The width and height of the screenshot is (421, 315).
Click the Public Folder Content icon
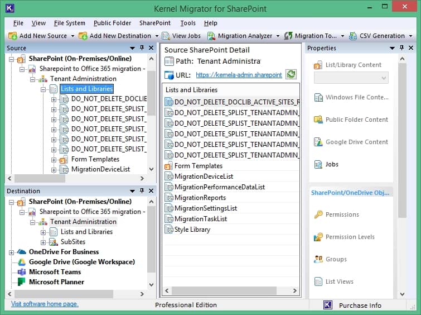[x=318, y=120]
